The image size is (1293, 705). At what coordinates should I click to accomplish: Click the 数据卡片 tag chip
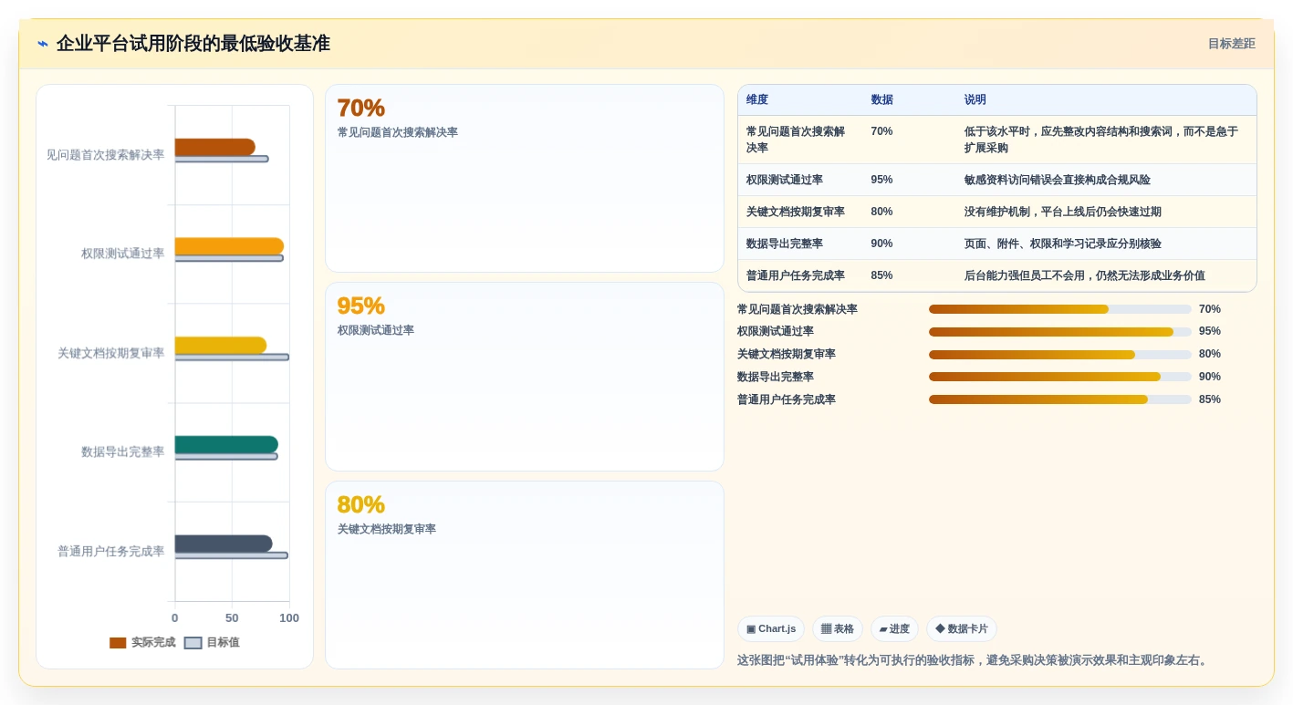tap(962, 629)
